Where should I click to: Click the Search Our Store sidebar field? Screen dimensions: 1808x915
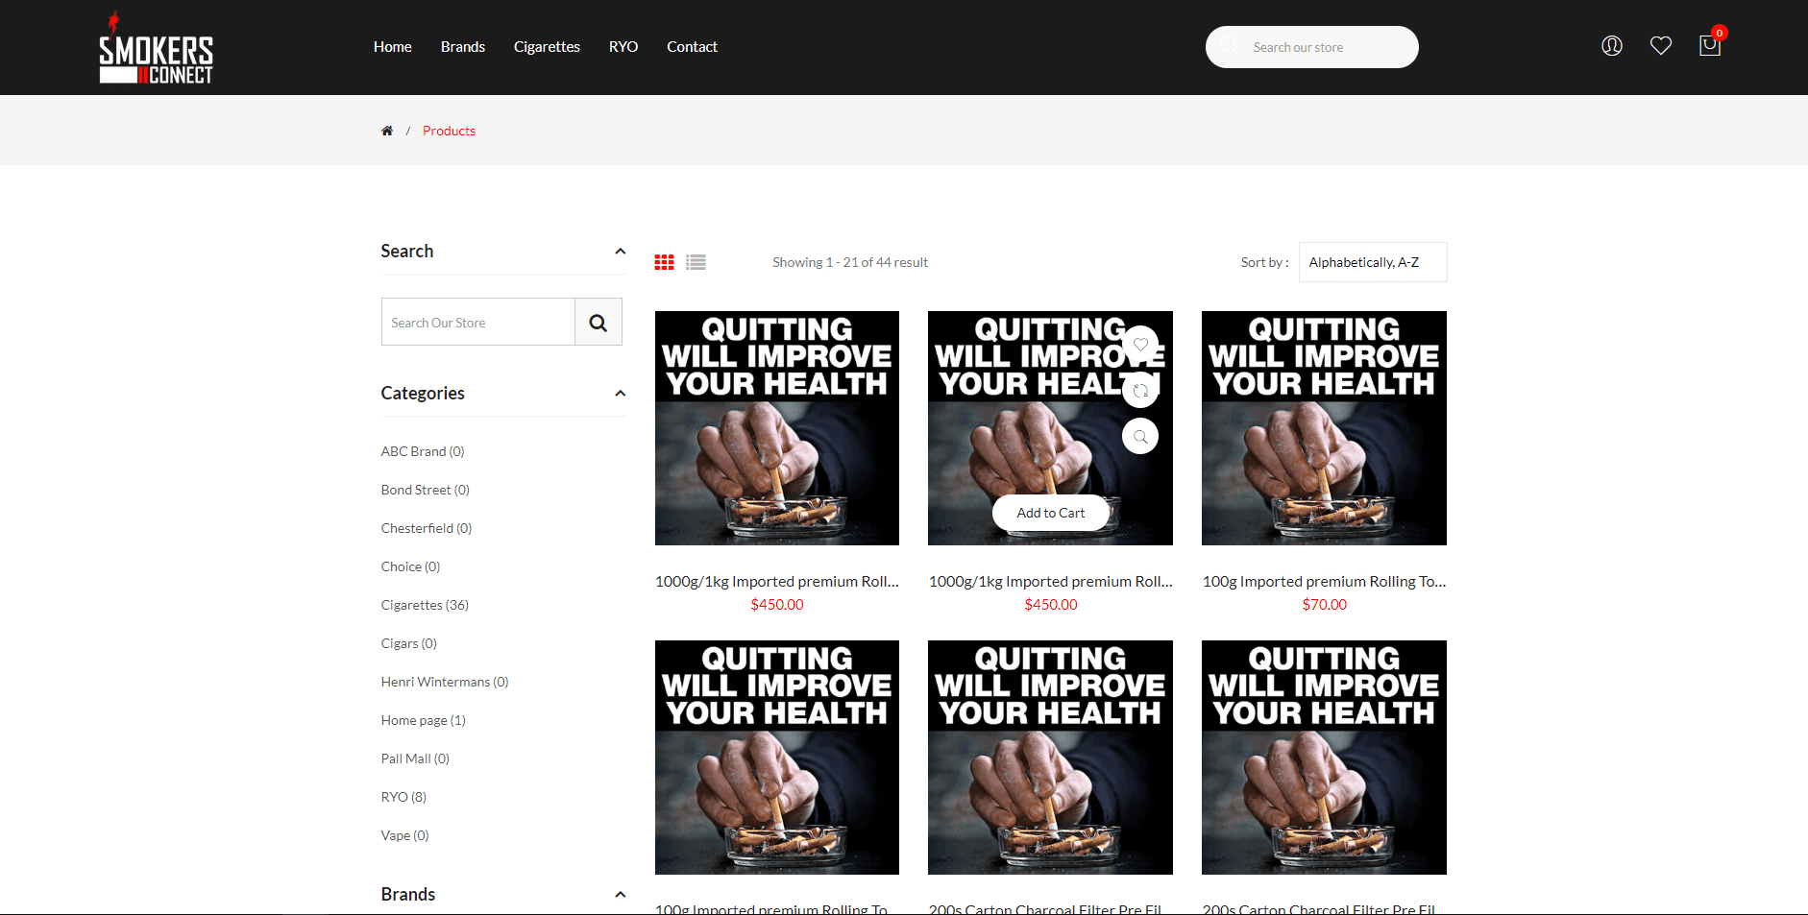478,323
